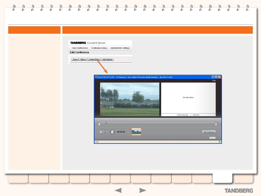Maximize the Firefox window
The image size is (261, 196).
click(x=216, y=77)
